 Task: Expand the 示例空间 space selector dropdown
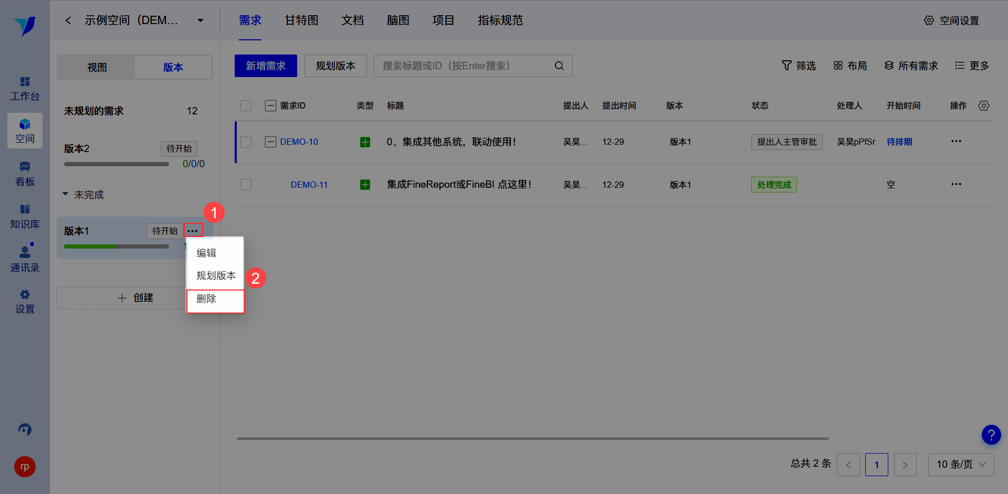click(x=200, y=20)
